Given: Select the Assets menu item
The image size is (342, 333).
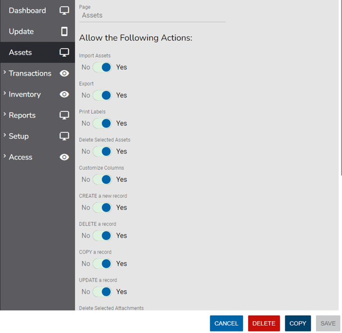Looking at the screenshot, I should point(37,52).
